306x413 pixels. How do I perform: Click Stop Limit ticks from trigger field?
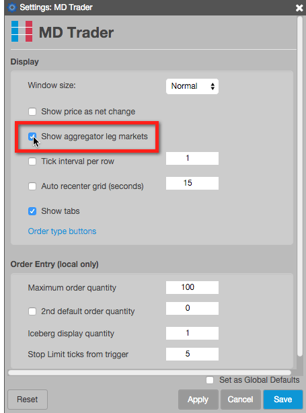(x=192, y=354)
